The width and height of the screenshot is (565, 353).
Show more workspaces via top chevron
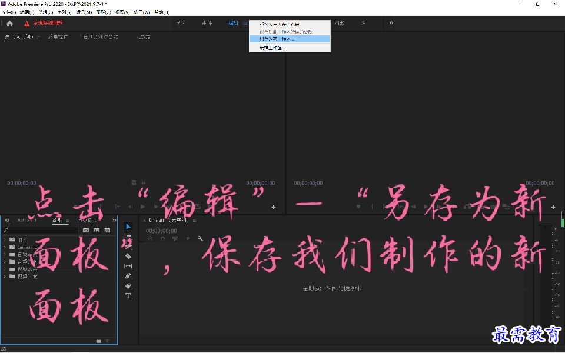point(391,23)
